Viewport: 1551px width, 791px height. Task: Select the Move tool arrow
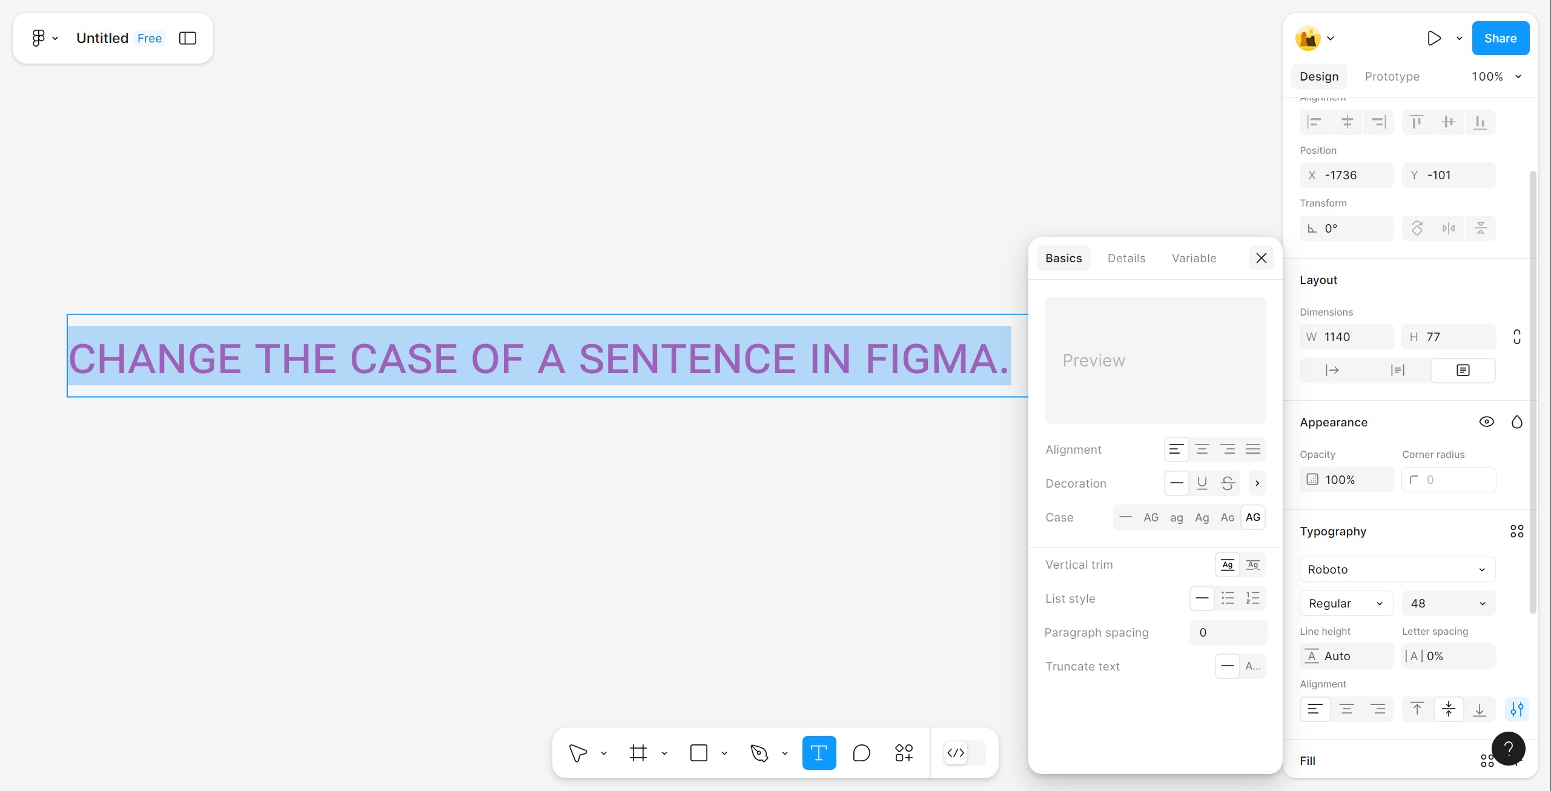578,753
